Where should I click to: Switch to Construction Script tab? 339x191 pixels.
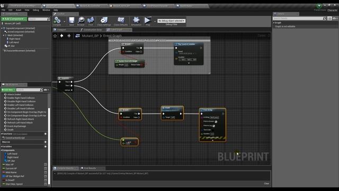(93, 30)
